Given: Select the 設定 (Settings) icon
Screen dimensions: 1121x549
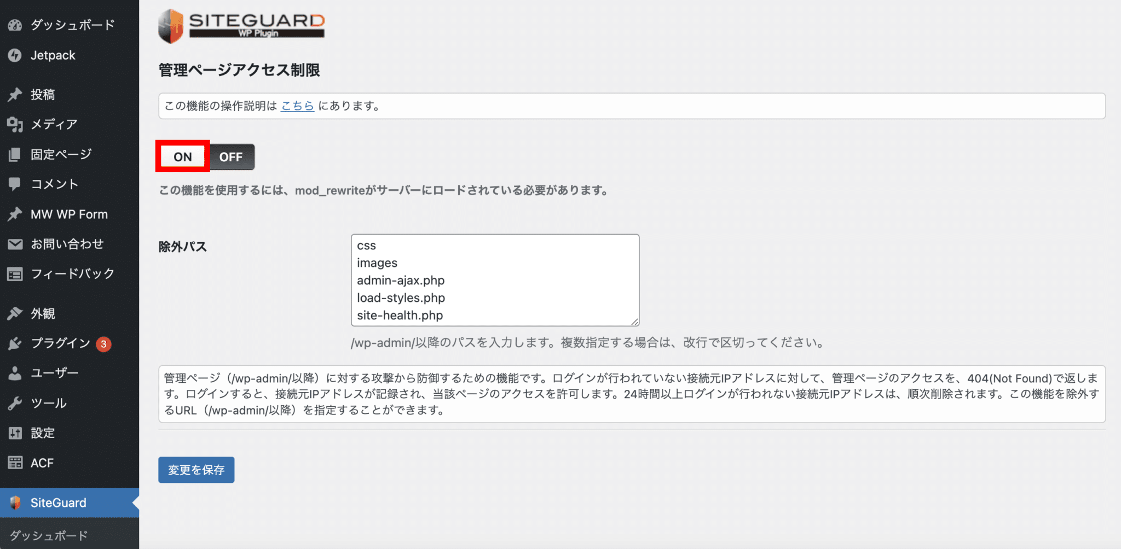Looking at the screenshot, I should [15, 433].
